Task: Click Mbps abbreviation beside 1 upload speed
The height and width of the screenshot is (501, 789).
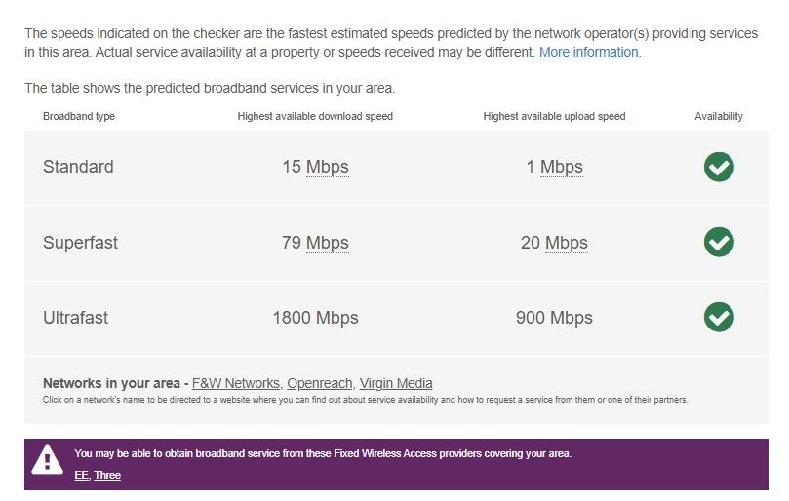Action: (562, 167)
